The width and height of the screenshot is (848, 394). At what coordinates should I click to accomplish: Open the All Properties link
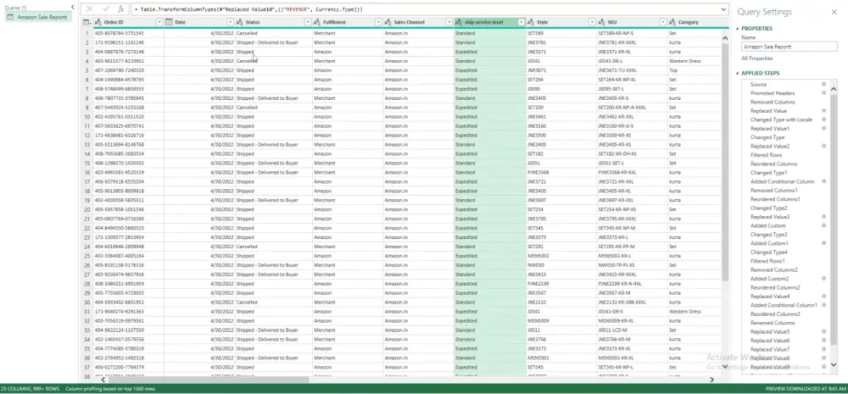pyautogui.click(x=756, y=58)
